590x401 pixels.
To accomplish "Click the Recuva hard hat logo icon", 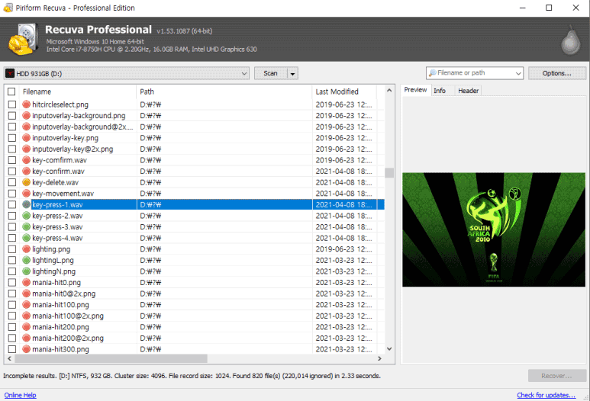I will (23, 39).
